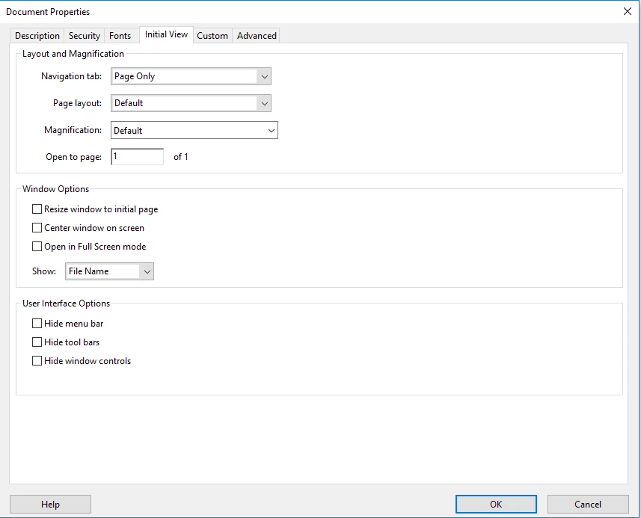Open the Magnification dropdown
Viewport: 641px width, 518px height.
coord(194,130)
